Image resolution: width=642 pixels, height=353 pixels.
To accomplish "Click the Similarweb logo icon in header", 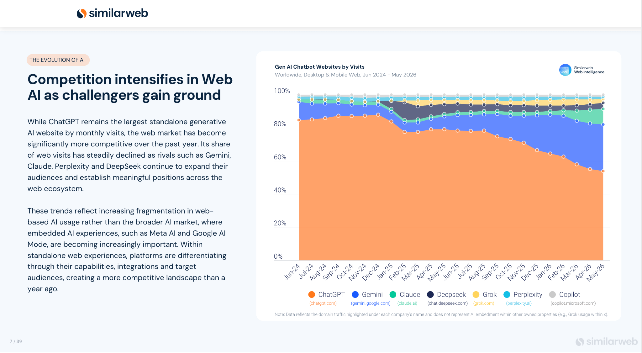I will point(82,13).
